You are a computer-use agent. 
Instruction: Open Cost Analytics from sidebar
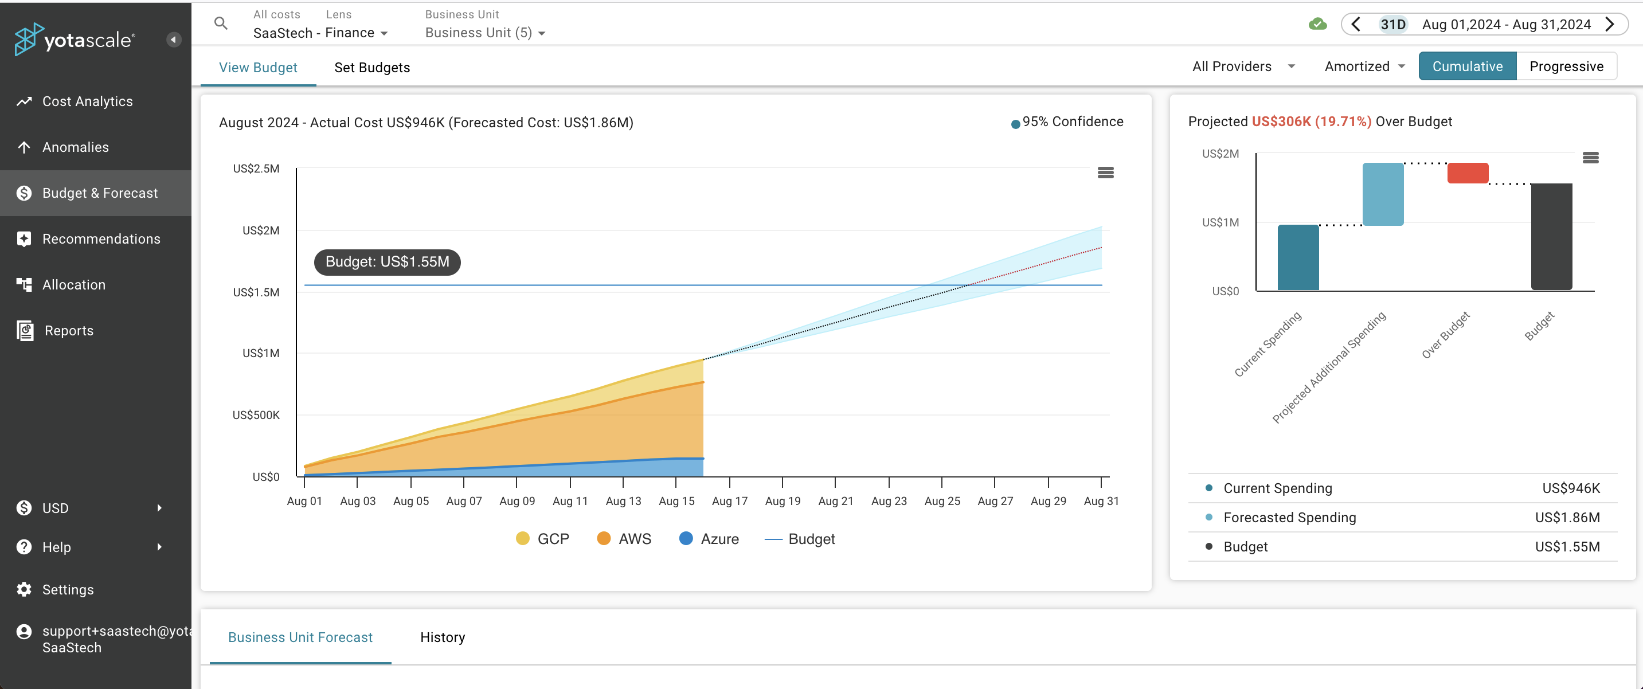coord(96,101)
